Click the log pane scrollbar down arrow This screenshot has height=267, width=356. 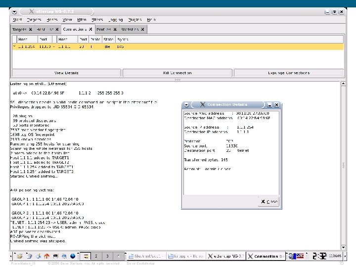tap(343, 247)
